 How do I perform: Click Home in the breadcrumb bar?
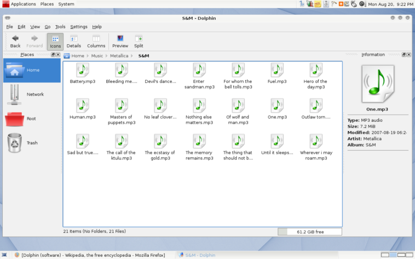point(78,56)
